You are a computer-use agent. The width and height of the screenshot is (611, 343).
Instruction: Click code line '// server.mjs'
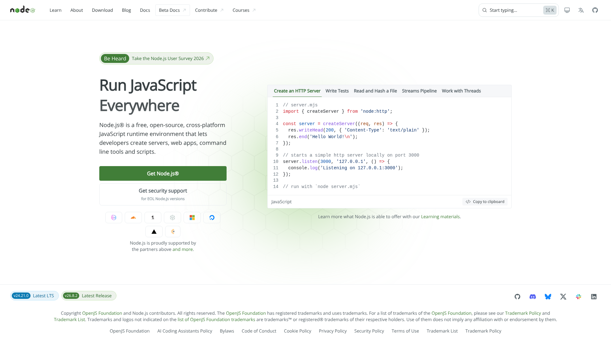tap(300, 105)
